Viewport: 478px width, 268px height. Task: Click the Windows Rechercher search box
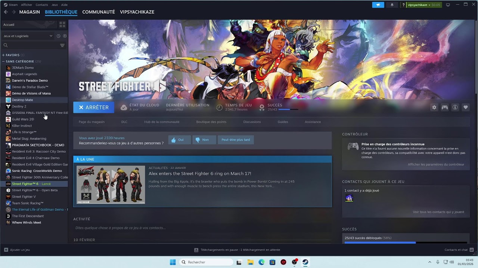point(206,262)
